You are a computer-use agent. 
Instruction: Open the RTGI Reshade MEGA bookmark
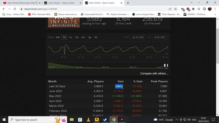coord(40,14)
